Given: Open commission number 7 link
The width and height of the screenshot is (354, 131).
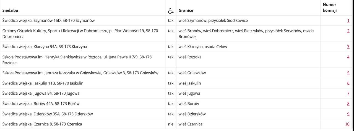Looking at the screenshot, I should point(348,93).
